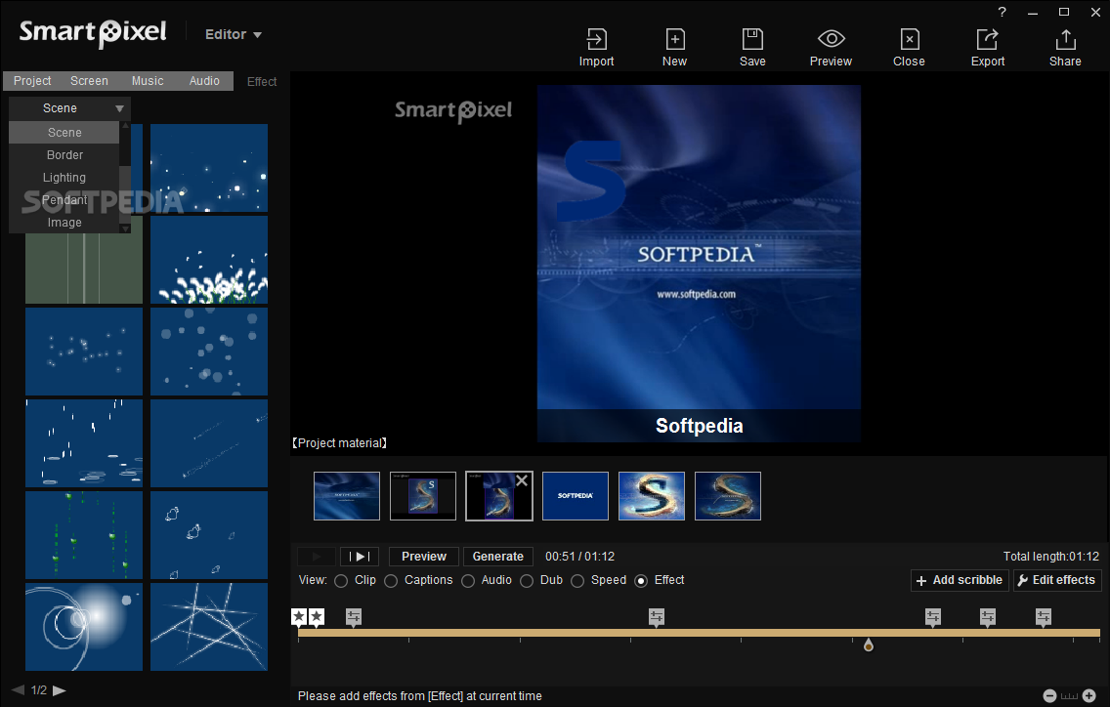This screenshot has width=1110, height=707.
Task: Open the help question mark icon
Action: (x=1002, y=12)
